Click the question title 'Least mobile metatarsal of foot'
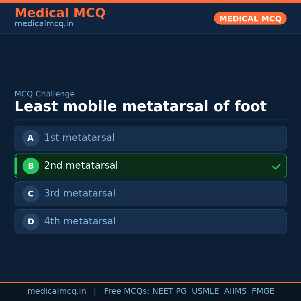301x301 pixels. 141,106
